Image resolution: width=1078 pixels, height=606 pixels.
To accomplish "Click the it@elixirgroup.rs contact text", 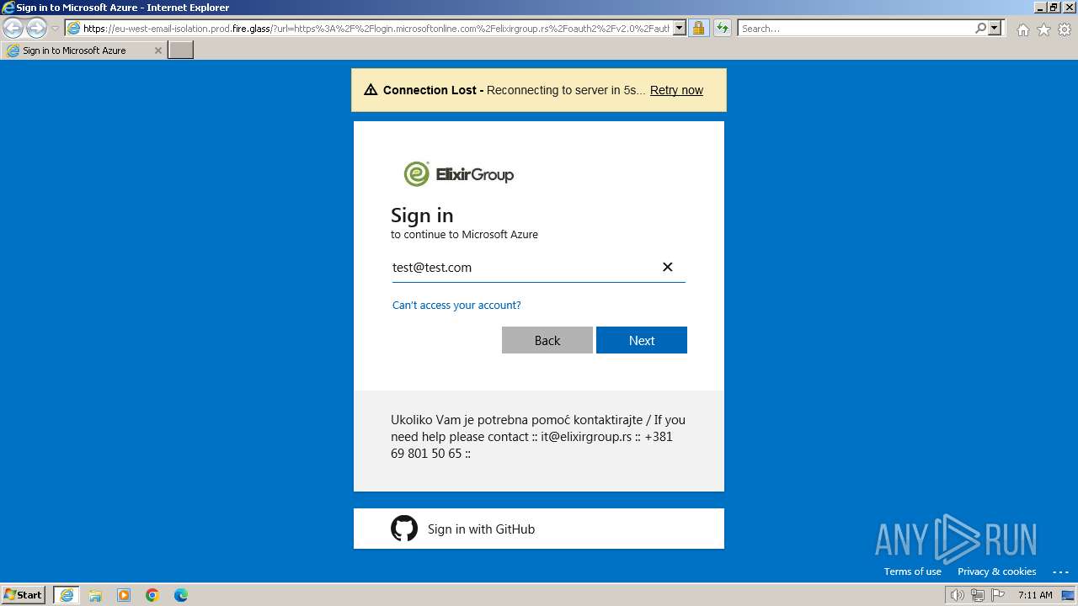I will pyautogui.click(x=586, y=436).
